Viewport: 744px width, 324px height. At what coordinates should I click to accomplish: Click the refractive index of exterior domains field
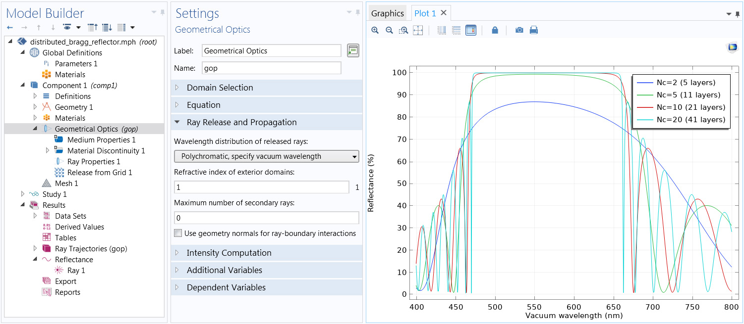(x=261, y=187)
